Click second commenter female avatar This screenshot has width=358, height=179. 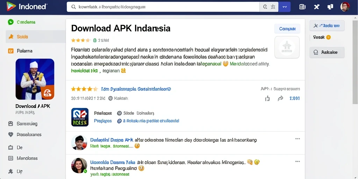(79, 165)
